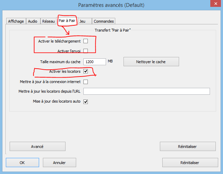Click the bottom Réinitialiser button
Image resolution: width=223 pixels, height=174 pixels.
[x=190, y=162]
